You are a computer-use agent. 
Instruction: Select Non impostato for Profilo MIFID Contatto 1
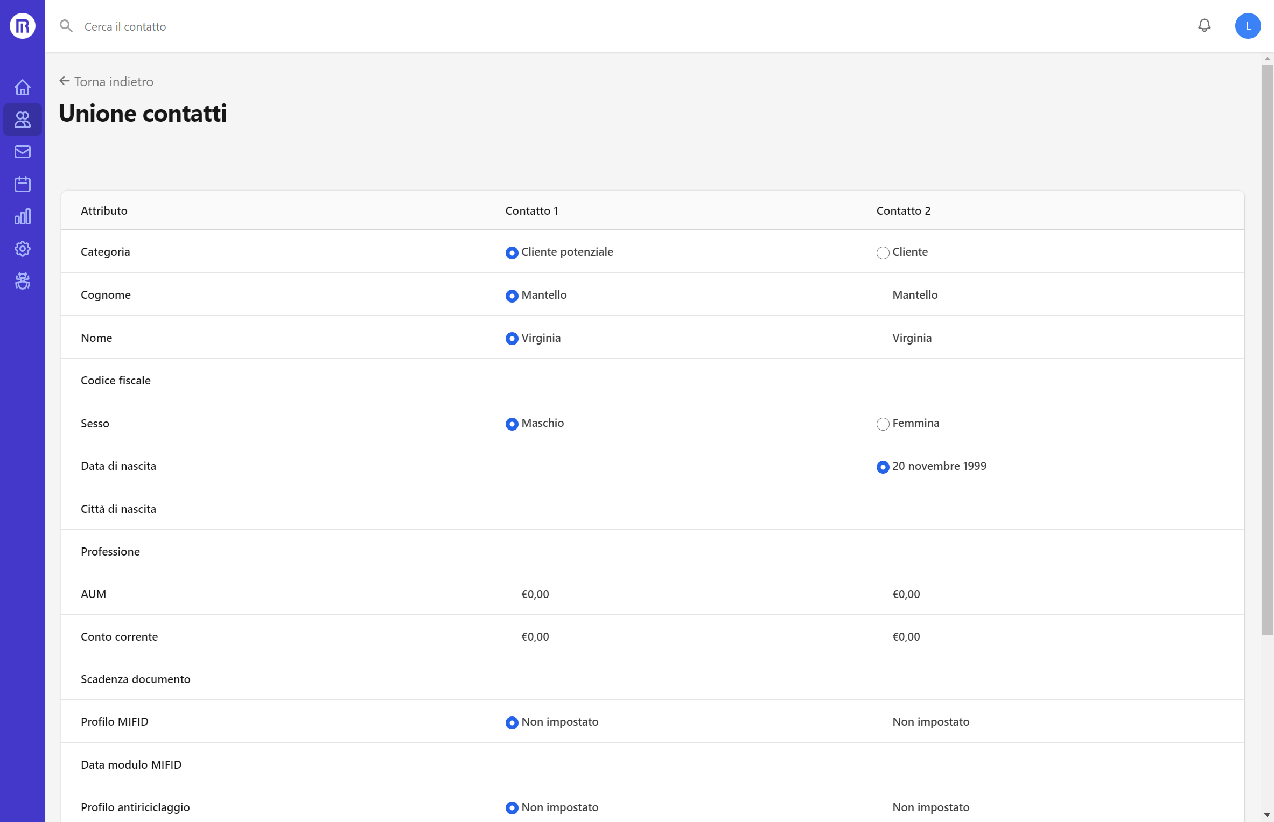[x=512, y=723]
